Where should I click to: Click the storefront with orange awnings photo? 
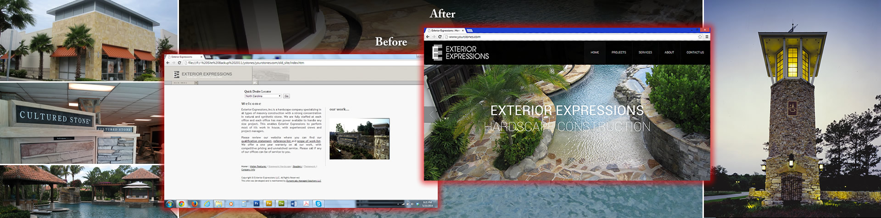[x=89, y=40]
